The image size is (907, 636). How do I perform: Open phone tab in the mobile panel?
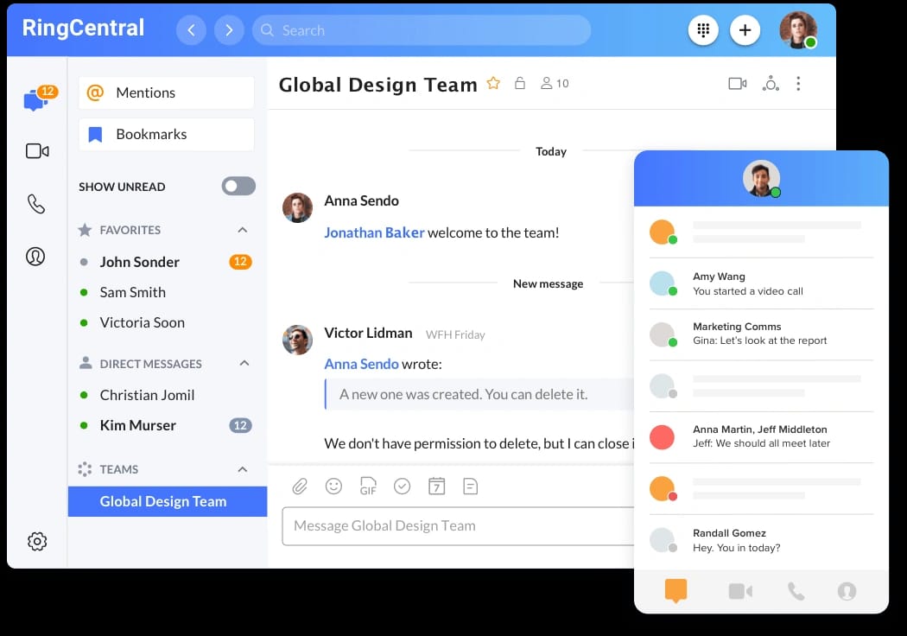(x=796, y=591)
